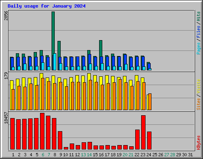Click the "Daily usage for January 2024" title

point(46,6)
